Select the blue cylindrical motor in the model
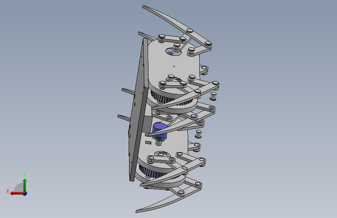 [x=159, y=130]
